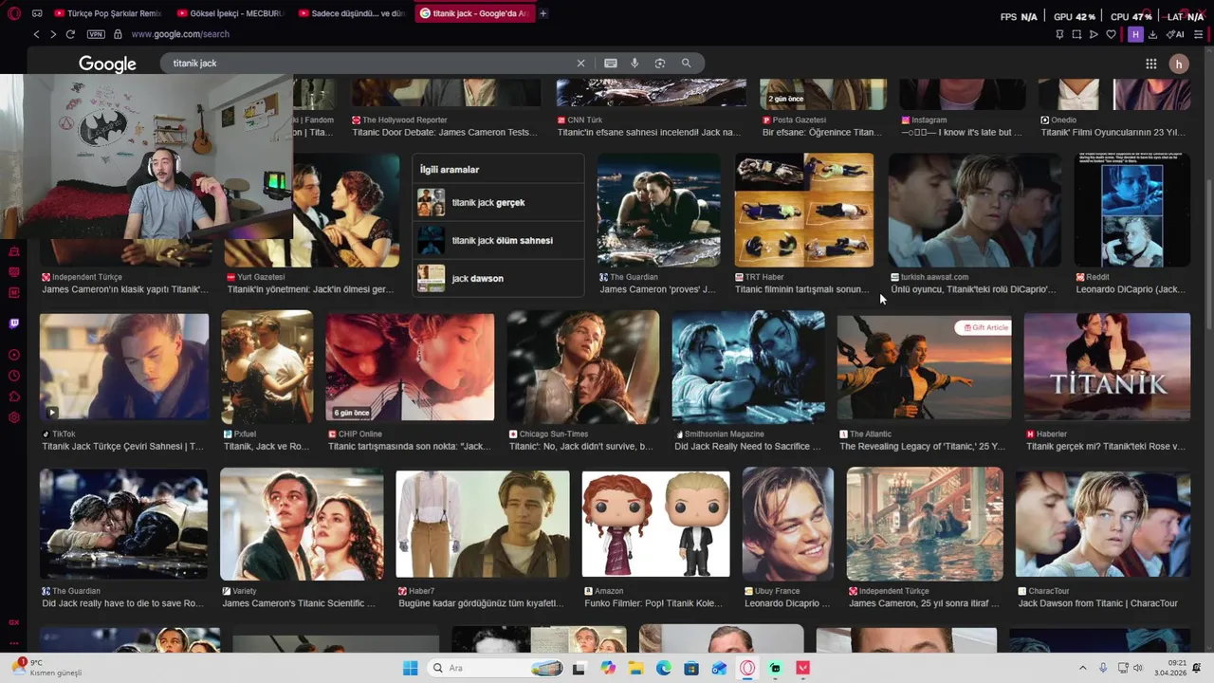Screen dimensions: 1214x683
Task: Open the snapshot icon in toolbar
Action: [x=1076, y=34]
